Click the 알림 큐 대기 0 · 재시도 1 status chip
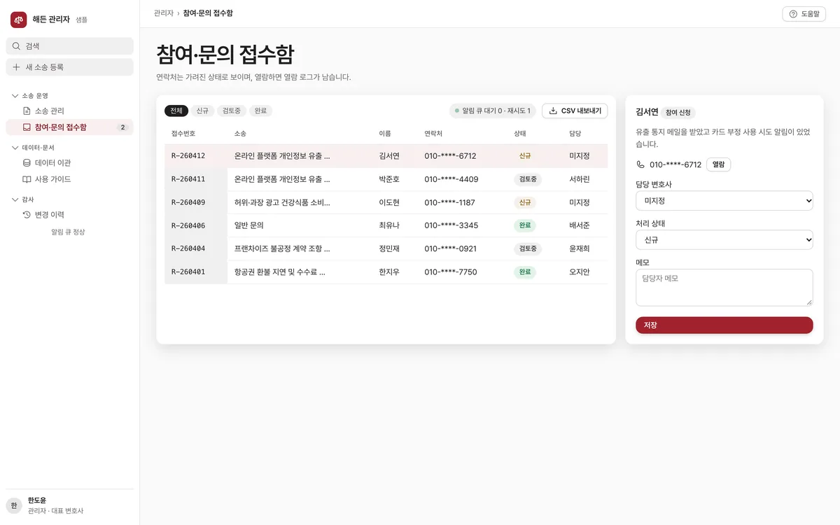The image size is (840, 525). pyautogui.click(x=493, y=111)
